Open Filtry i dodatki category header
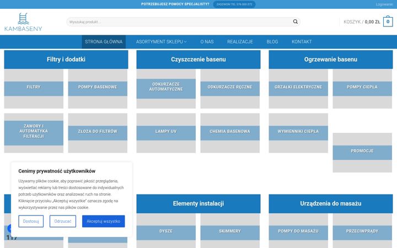Image resolution: width=397 pixels, height=248 pixels. [x=66, y=60]
